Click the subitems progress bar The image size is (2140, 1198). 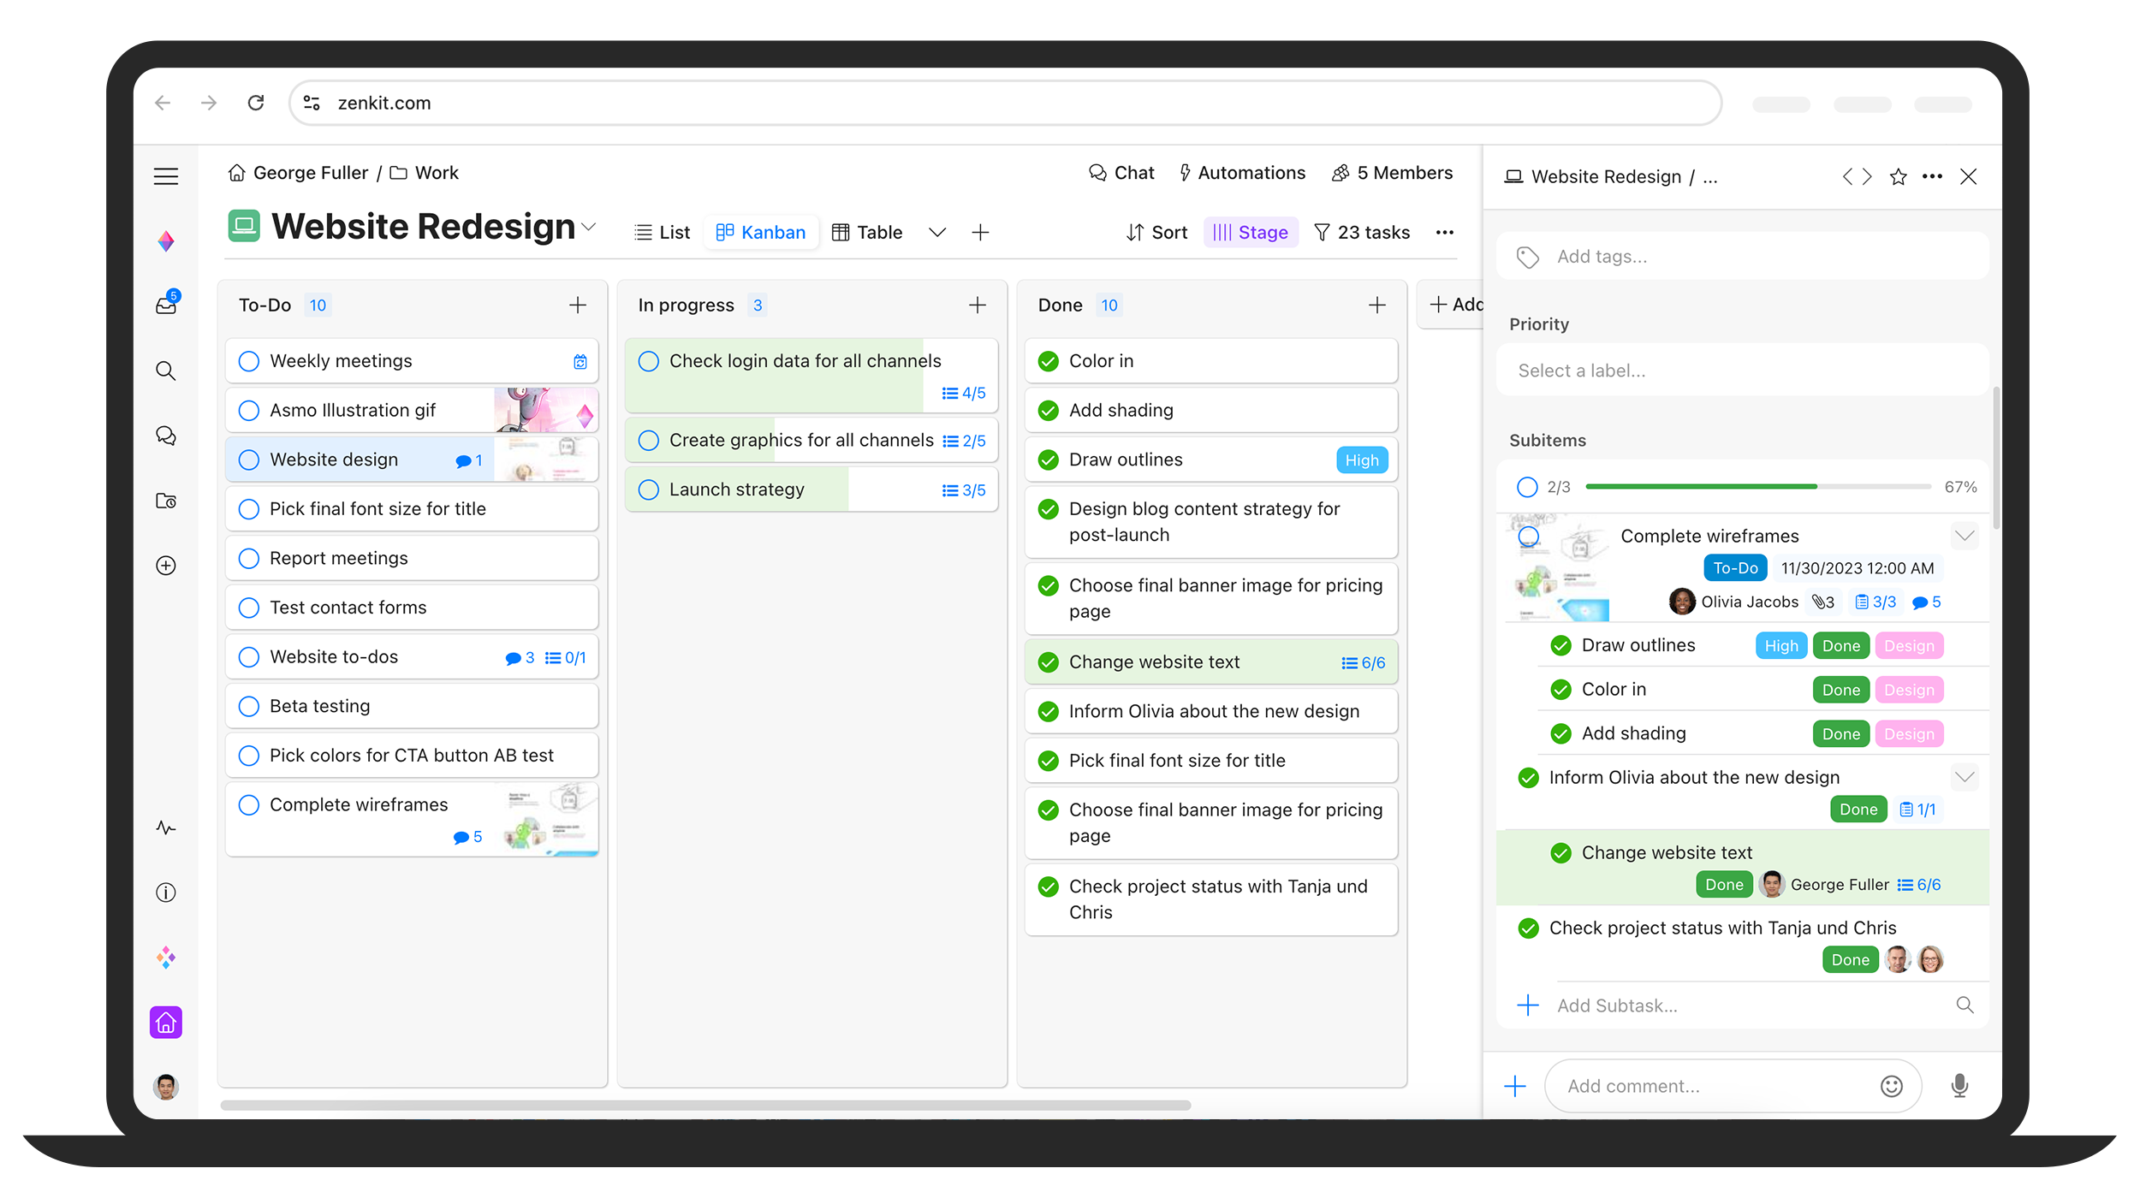(x=1757, y=486)
